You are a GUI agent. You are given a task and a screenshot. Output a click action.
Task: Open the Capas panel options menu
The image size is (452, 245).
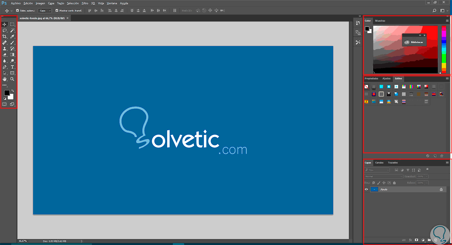tap(447, 163)
